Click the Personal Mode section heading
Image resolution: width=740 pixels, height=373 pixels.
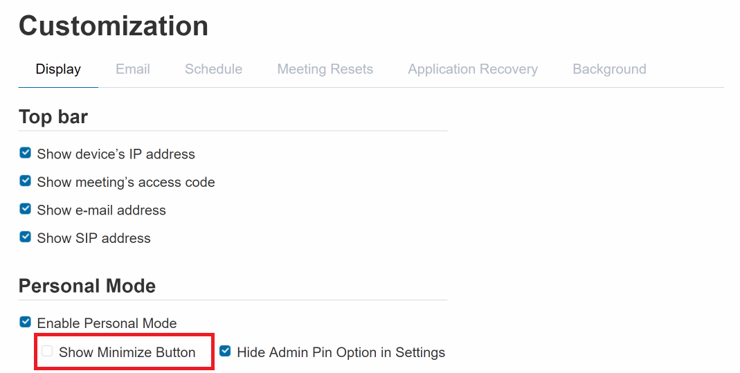(x=87, y=286)
